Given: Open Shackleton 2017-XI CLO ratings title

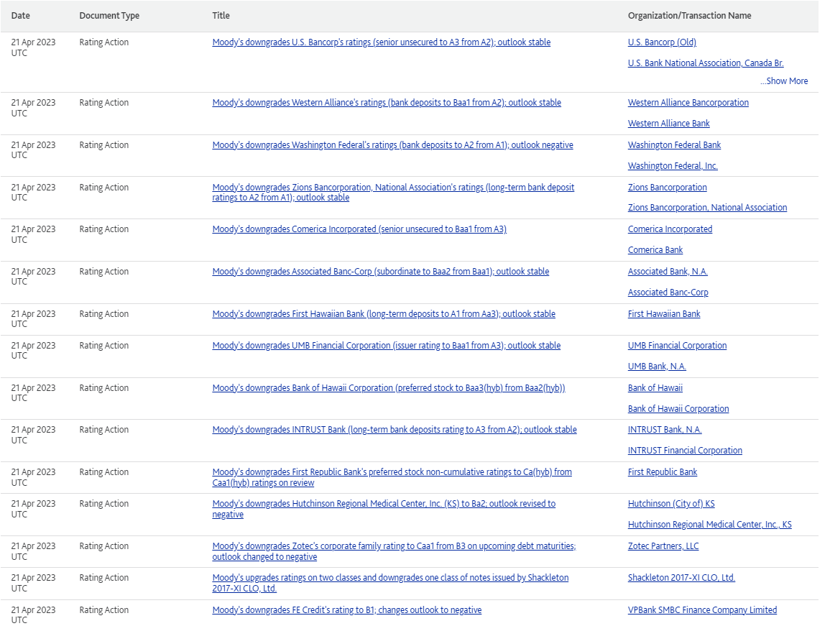Looking at the screenshot, I should click(390, 583).
